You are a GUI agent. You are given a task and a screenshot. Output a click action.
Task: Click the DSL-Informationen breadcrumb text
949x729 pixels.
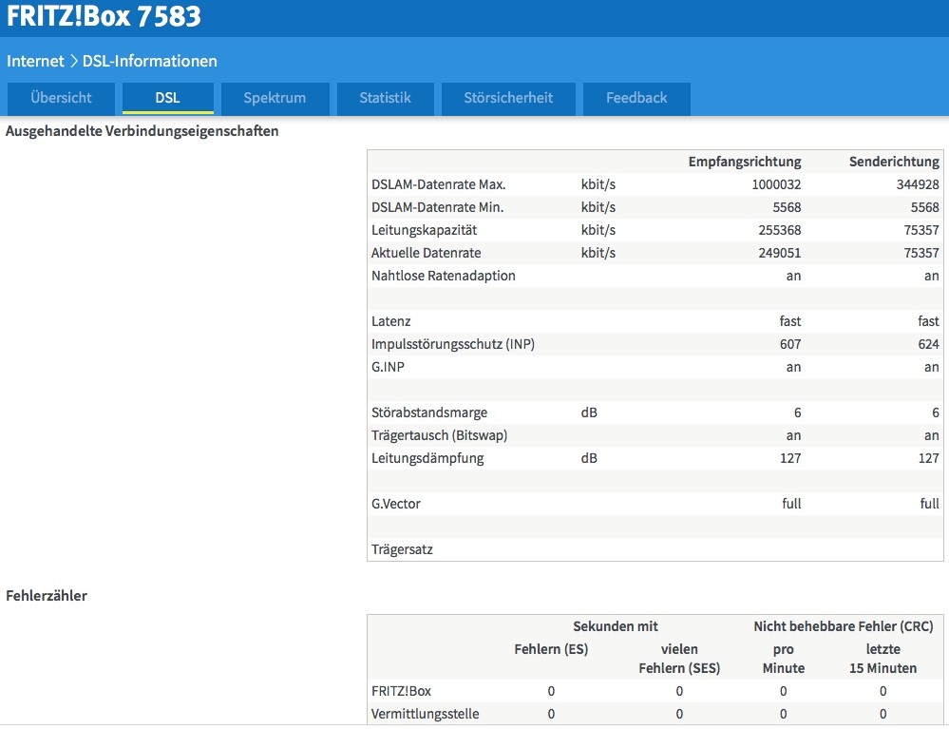[x=150, y=61]
